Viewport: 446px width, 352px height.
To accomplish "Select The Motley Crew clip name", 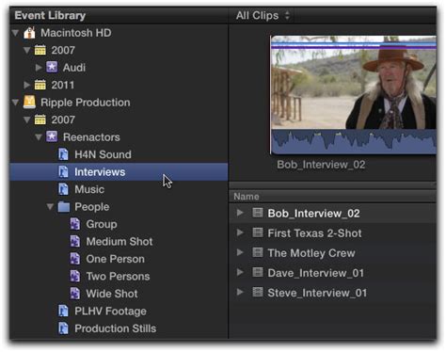I will (x=311, y=253).
